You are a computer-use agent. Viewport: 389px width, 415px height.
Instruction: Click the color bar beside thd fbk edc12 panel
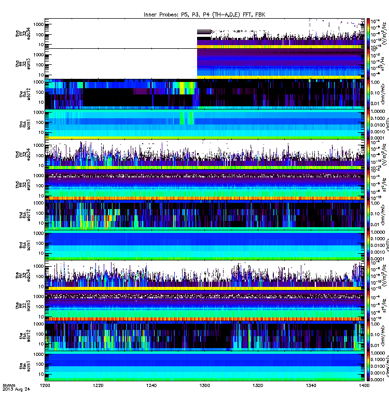(368, 215)
